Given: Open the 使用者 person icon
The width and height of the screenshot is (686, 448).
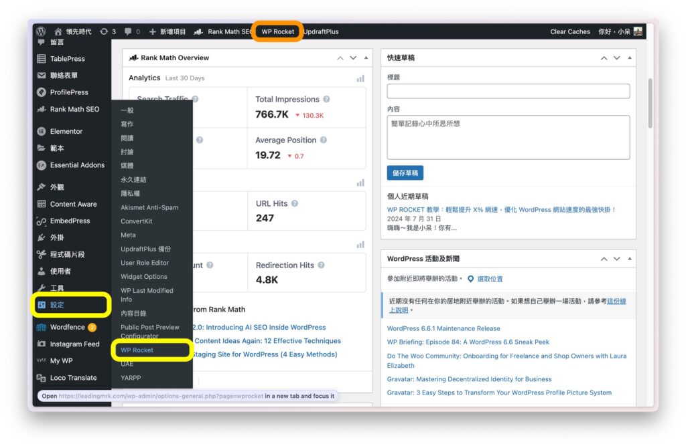Looking at the screenshot, I should (42, 271).
